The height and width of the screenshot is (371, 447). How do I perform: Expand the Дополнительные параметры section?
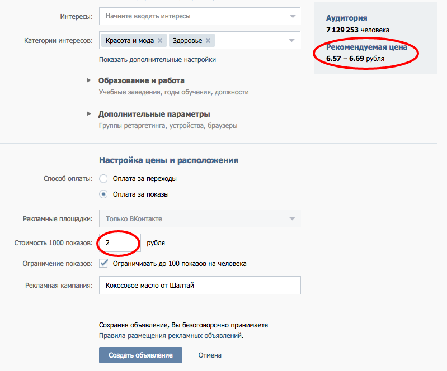pos(154,114)
